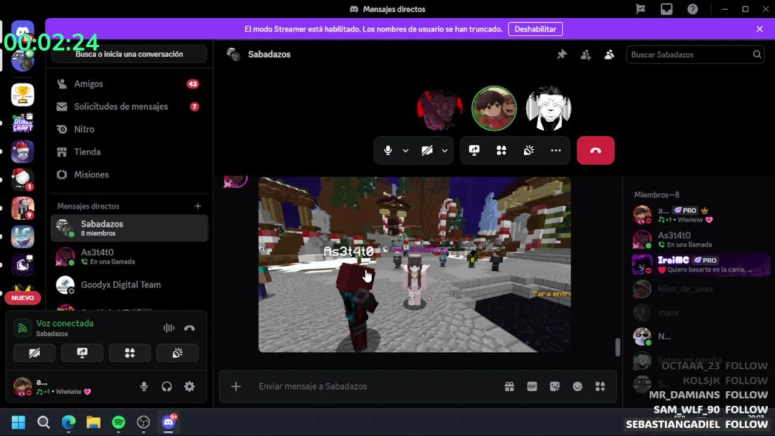Add friends to the group DM
This screenshot has height=436, width=775.
[x=585, y=54]
